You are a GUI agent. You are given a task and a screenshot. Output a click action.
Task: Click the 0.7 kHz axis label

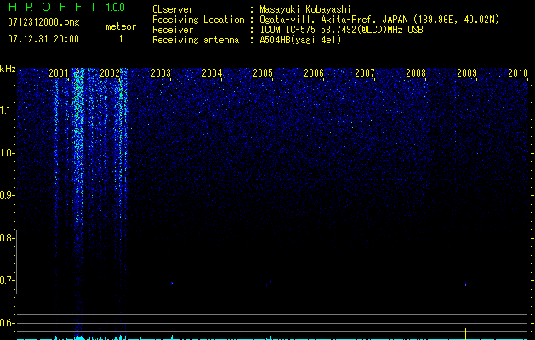(x=7, y=280)
